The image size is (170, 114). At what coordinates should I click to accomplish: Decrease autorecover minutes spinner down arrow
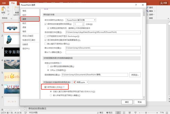tap(83, 25)
